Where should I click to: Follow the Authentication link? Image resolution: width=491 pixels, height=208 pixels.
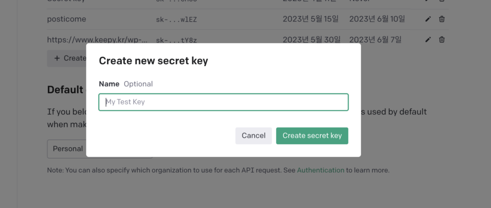pos(320,171)
